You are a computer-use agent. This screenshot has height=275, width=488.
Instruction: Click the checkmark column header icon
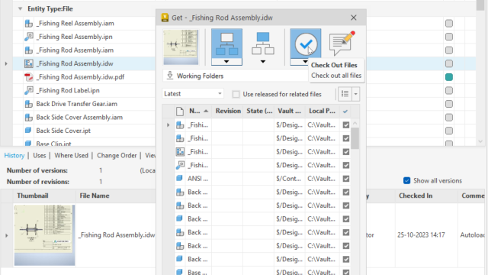click(x=345, y=112)
